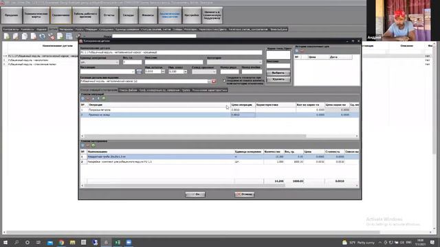Click the Удалить button

point(278,80)
